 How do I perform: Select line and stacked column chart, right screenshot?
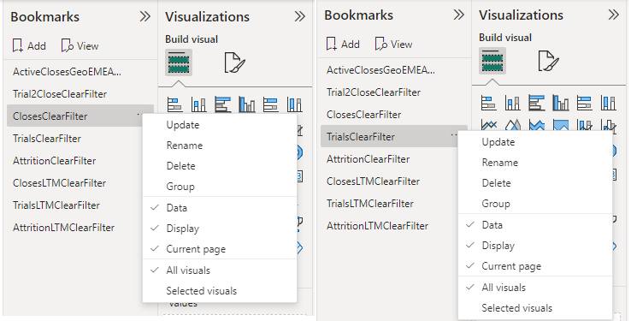(x=584, y=125)
